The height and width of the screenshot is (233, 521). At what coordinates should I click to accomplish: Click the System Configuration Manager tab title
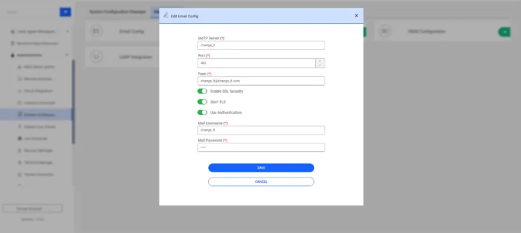(x=117, y=11)
